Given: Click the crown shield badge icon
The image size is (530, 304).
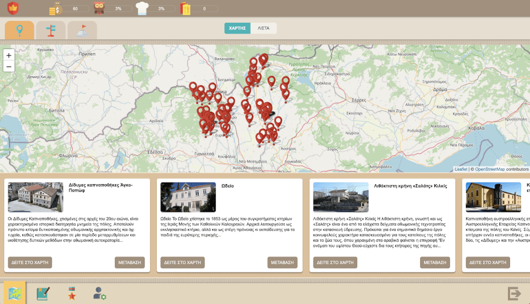Looking at the screenshot, I should point(13,8).
